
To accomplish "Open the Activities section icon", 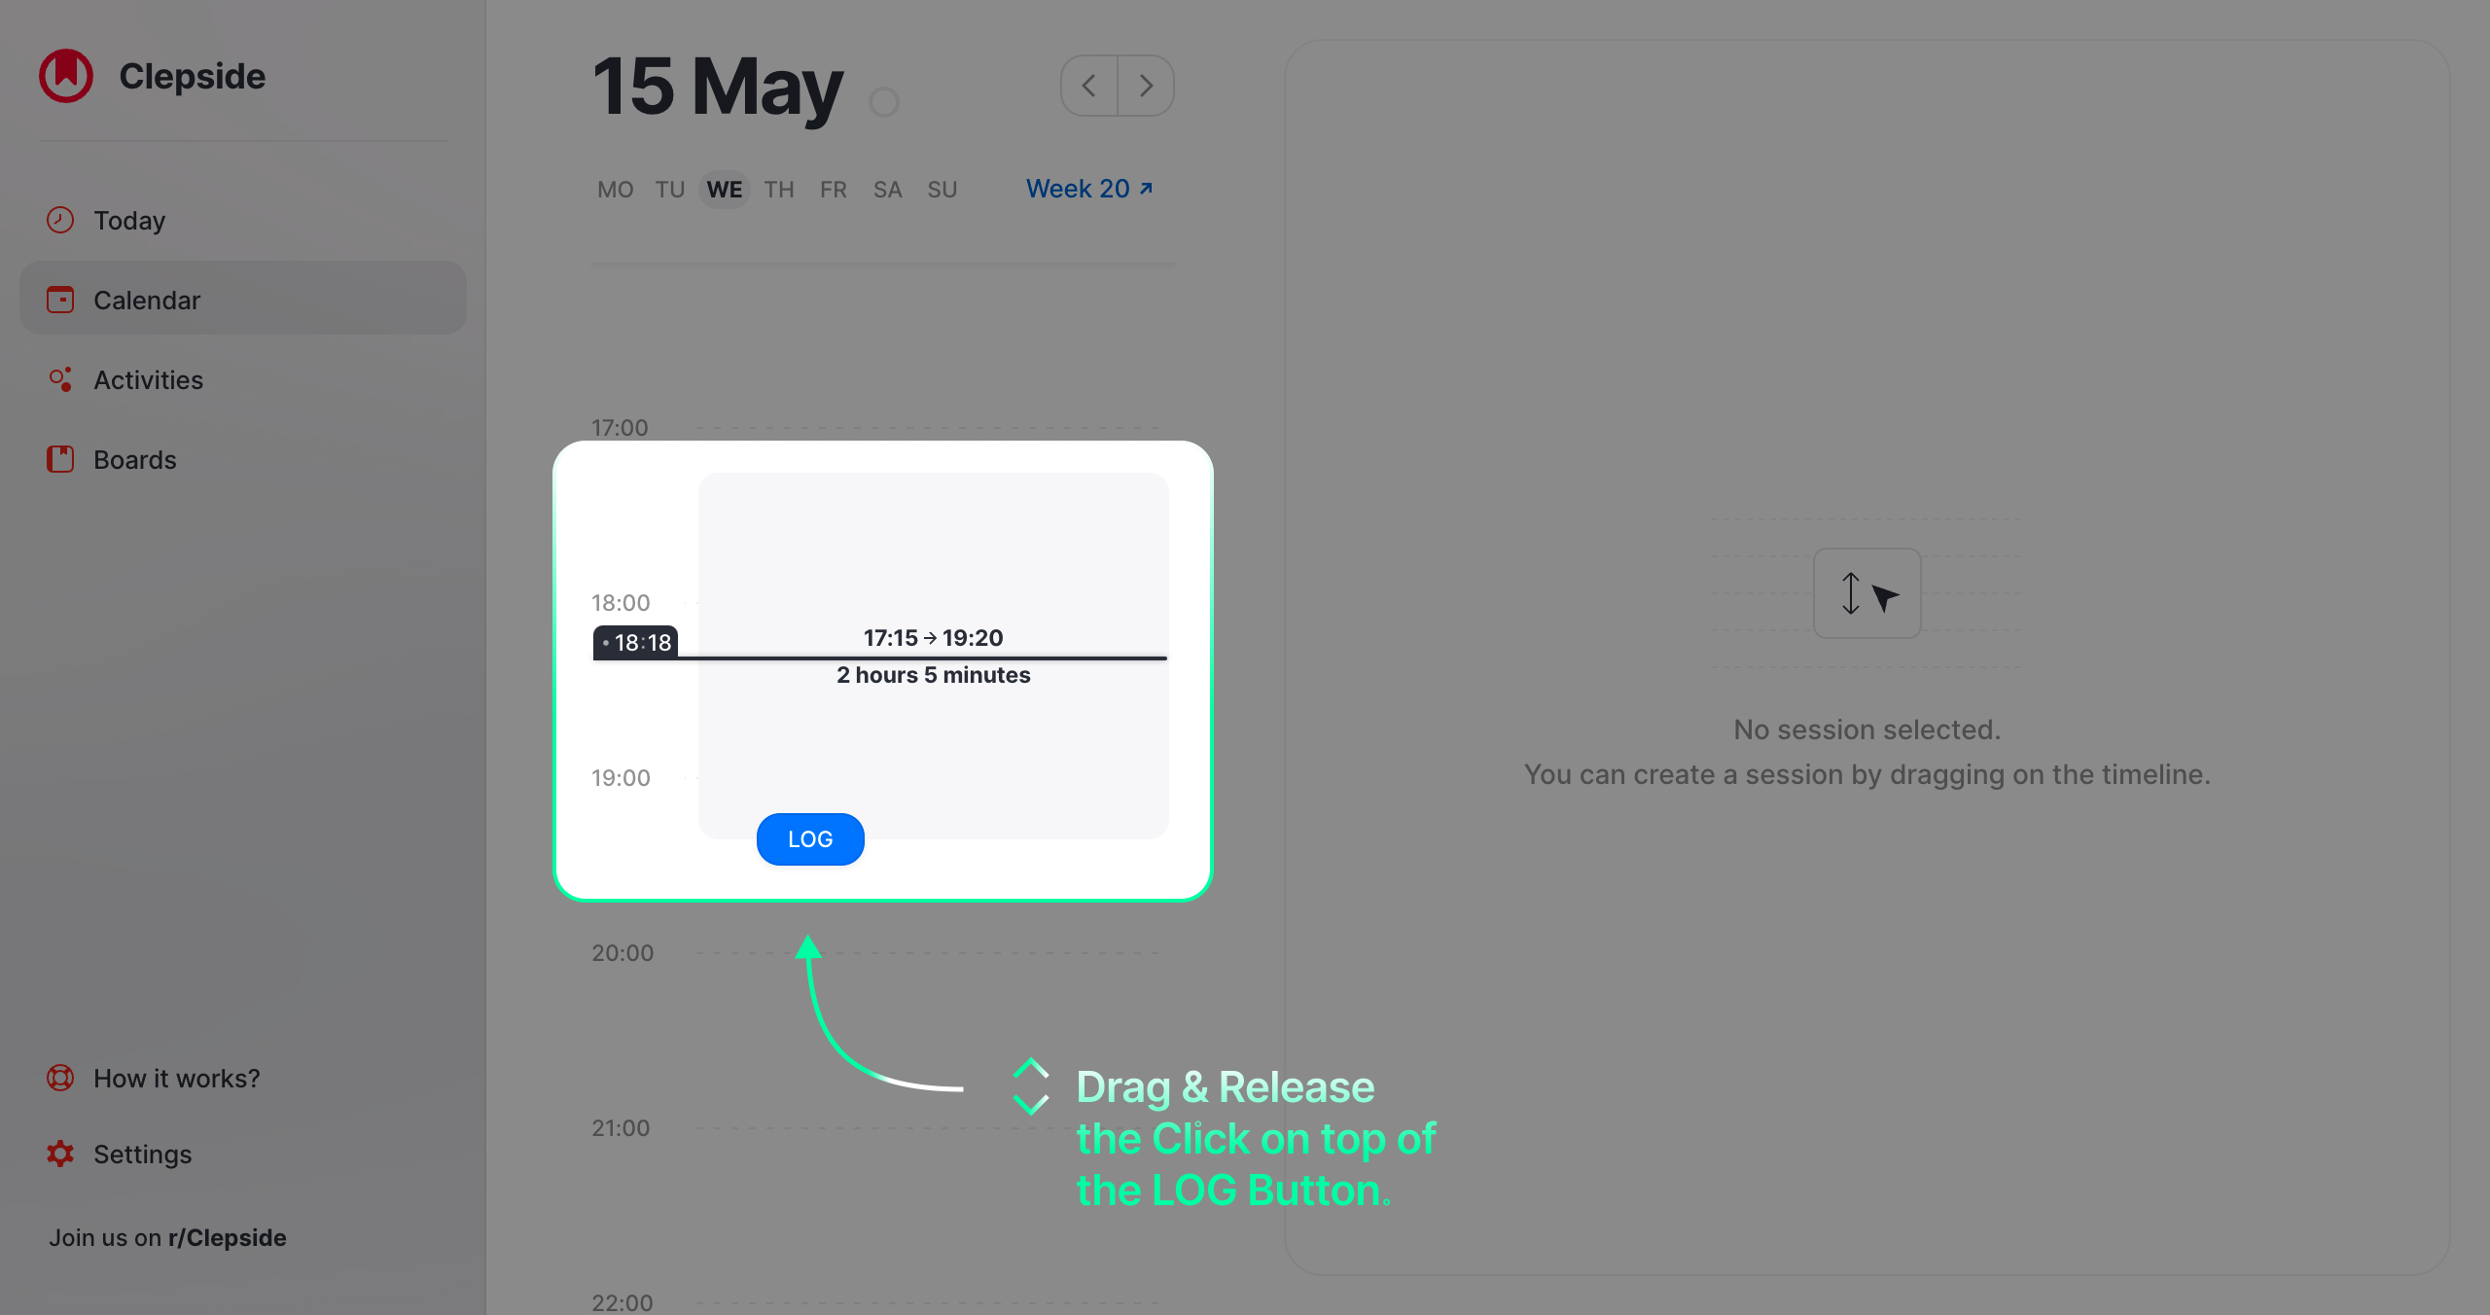I will click(x=61, y=378).
